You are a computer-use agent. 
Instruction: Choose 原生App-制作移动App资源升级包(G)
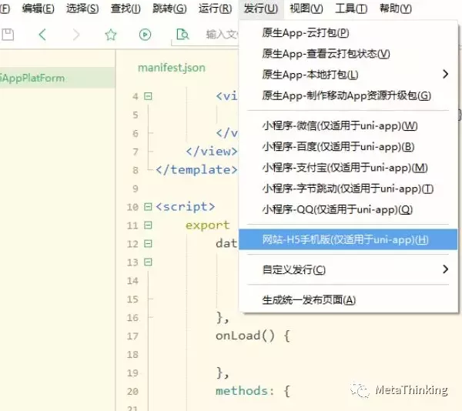[x=348, y=95]
